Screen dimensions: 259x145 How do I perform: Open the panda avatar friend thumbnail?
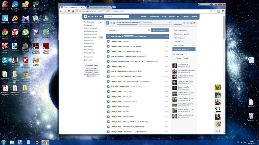point(218,110)
